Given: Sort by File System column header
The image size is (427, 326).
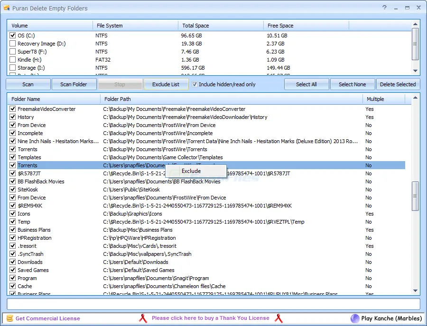Looking at the screenshot, I should pos(135,26).
